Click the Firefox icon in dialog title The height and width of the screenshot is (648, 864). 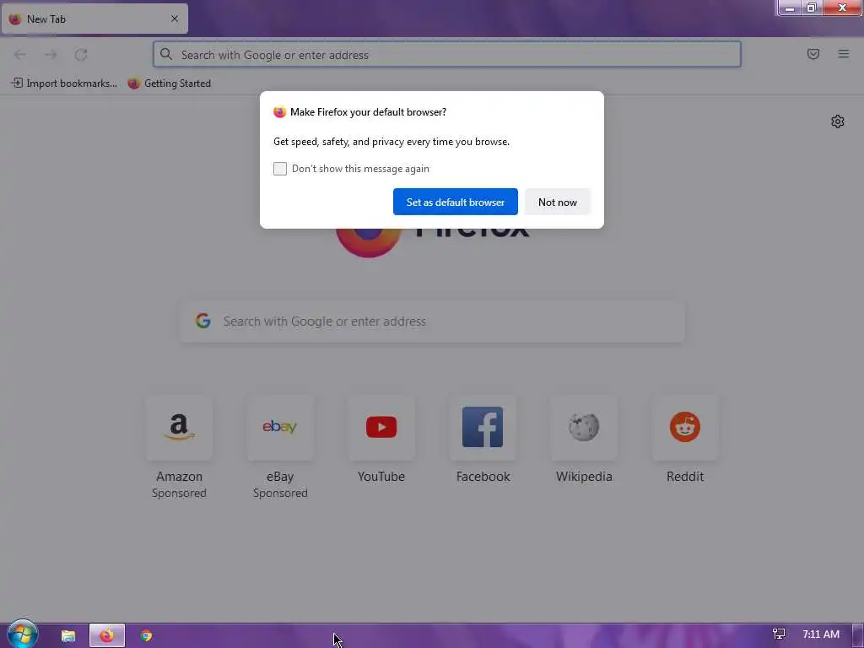click(x=279, y=112)
